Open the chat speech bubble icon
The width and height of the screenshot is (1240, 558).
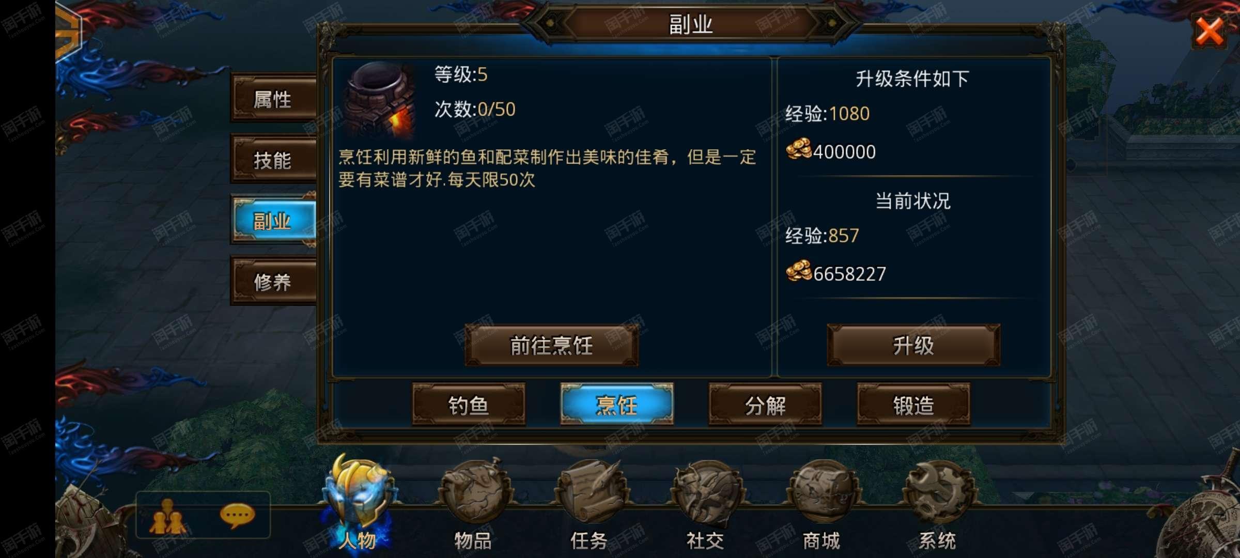coord(237,516)
